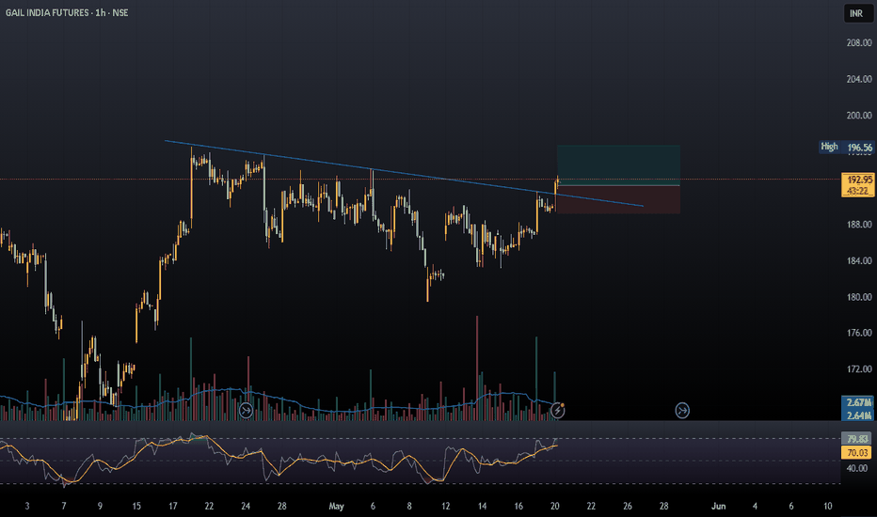Click date 15 on the time axis
877x517 pixels.
136,507
